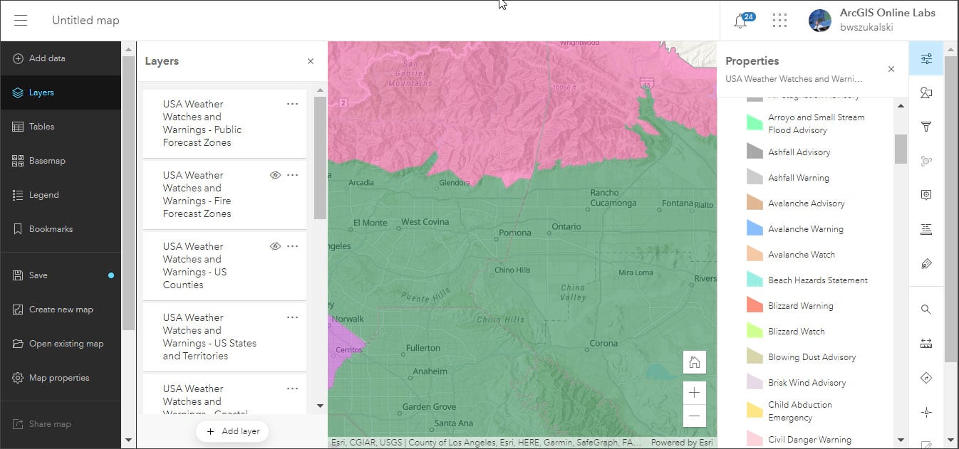The height and width of the screenshot is (449, 959).
Task: Click the Blizzard Warning red swatch
Action: pyautogui.click(x=755, y=305)
